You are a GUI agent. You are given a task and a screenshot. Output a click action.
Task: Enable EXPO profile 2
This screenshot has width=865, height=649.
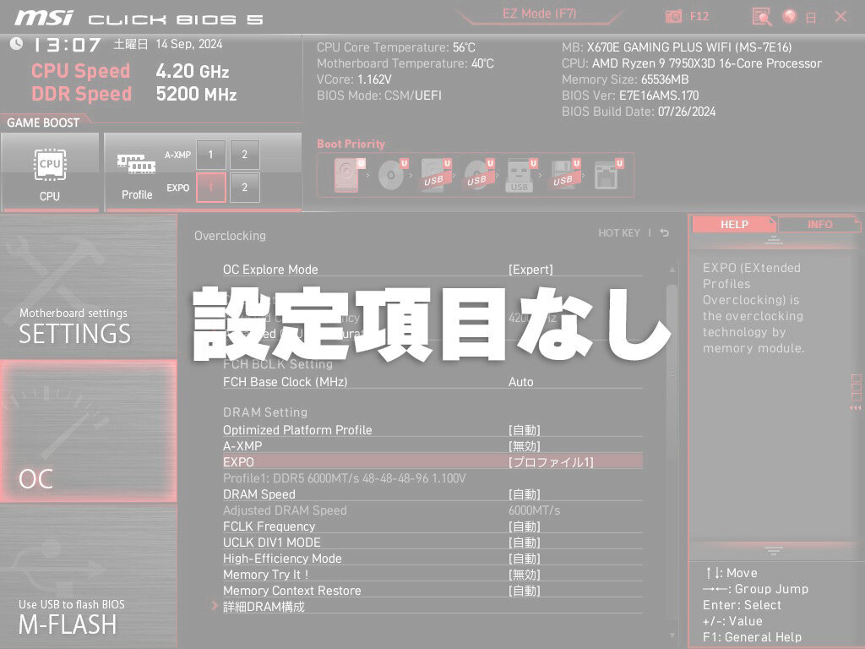pyautogui.click(x=244, y=188)
